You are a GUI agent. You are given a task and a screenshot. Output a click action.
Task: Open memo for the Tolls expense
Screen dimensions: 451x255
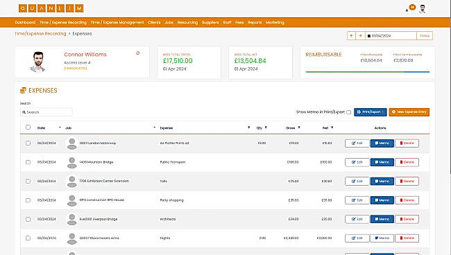[382, 181]
